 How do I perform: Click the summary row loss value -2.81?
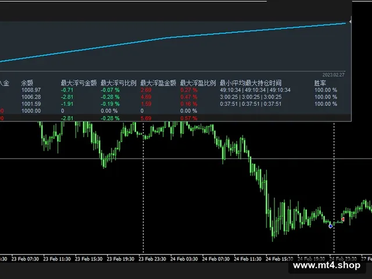(67, 118)
